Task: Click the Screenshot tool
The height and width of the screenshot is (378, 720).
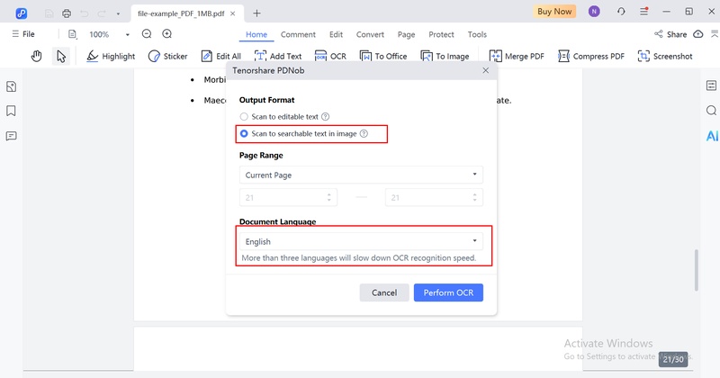Action: click(x=665, y=56)
